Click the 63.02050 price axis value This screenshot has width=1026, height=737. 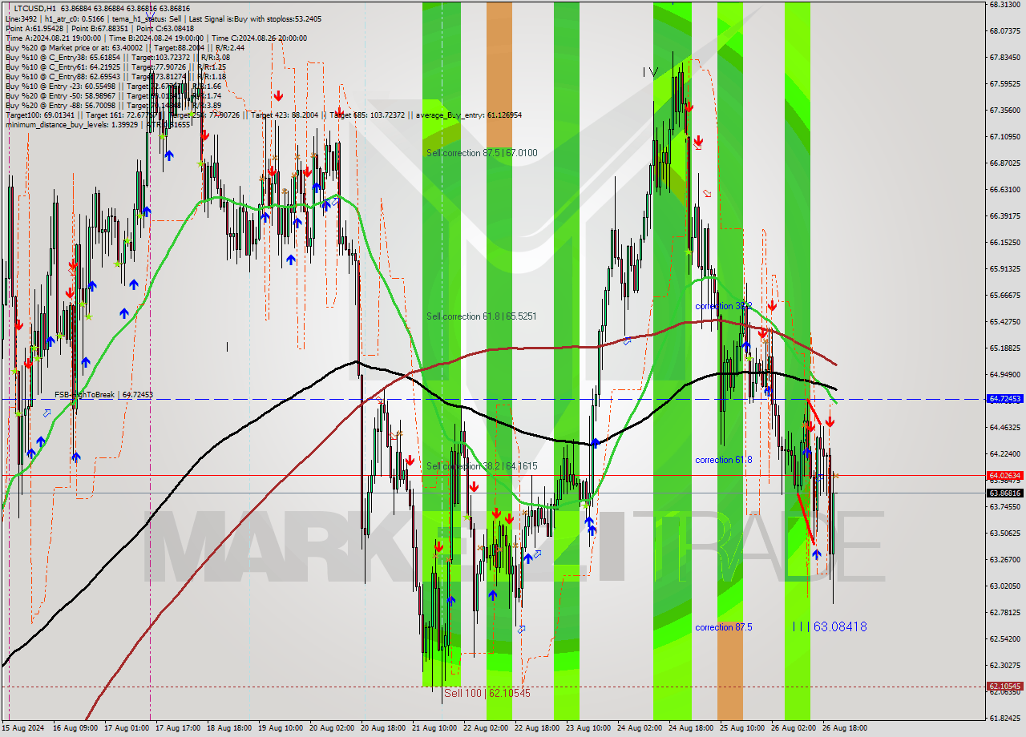[1005, 586]
